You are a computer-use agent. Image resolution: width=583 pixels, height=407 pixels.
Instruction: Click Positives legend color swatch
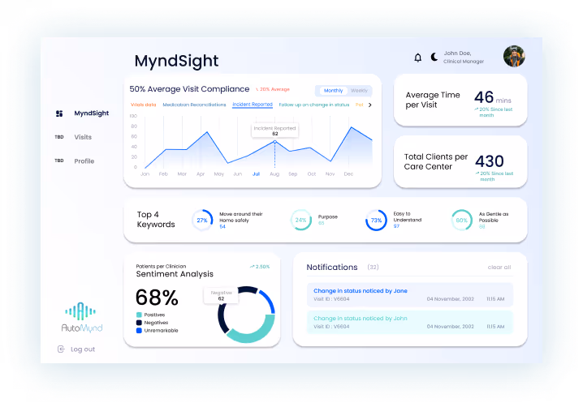139,315
